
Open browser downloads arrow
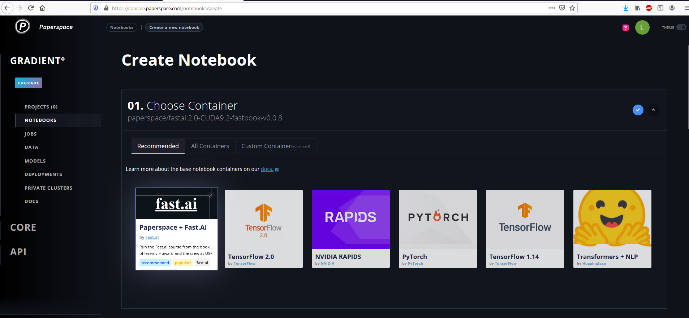tap(626, 8)
